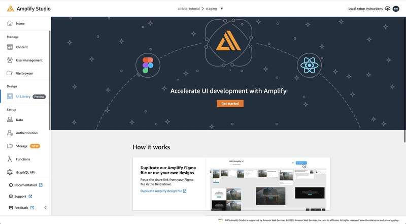Click the Figma logo in banner
This screenshot has width=406, height=224.
tap(148, 66)
